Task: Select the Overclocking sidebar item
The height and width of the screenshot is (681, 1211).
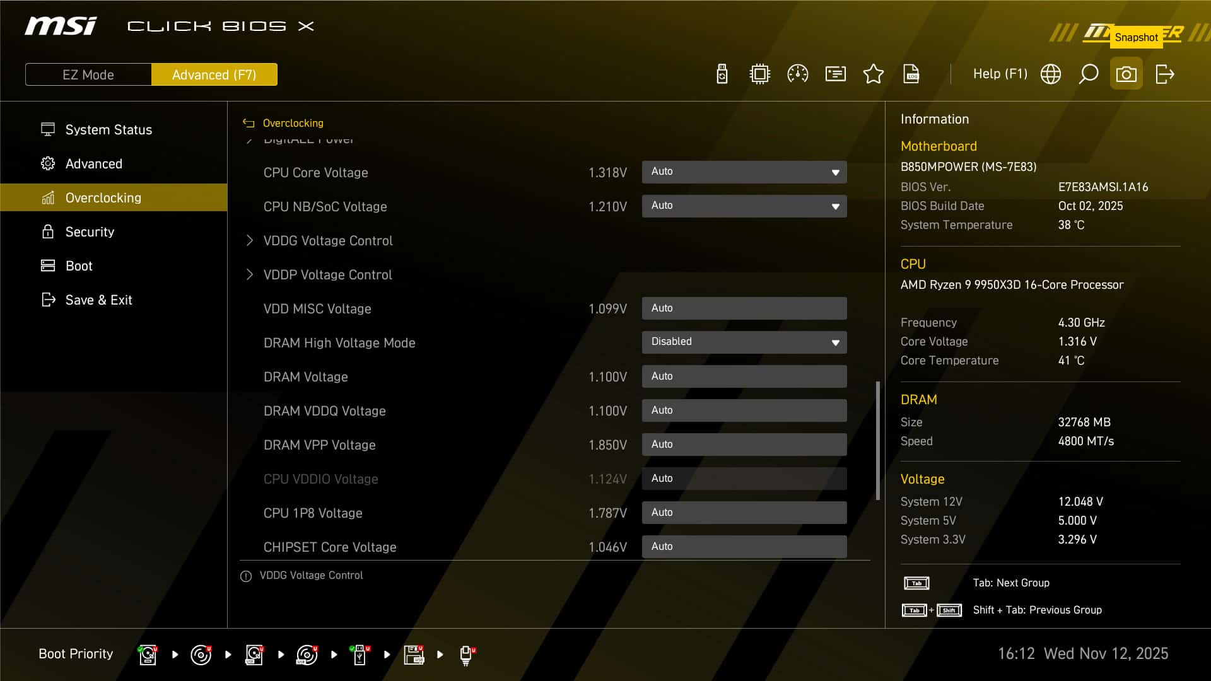Action: 114,197
